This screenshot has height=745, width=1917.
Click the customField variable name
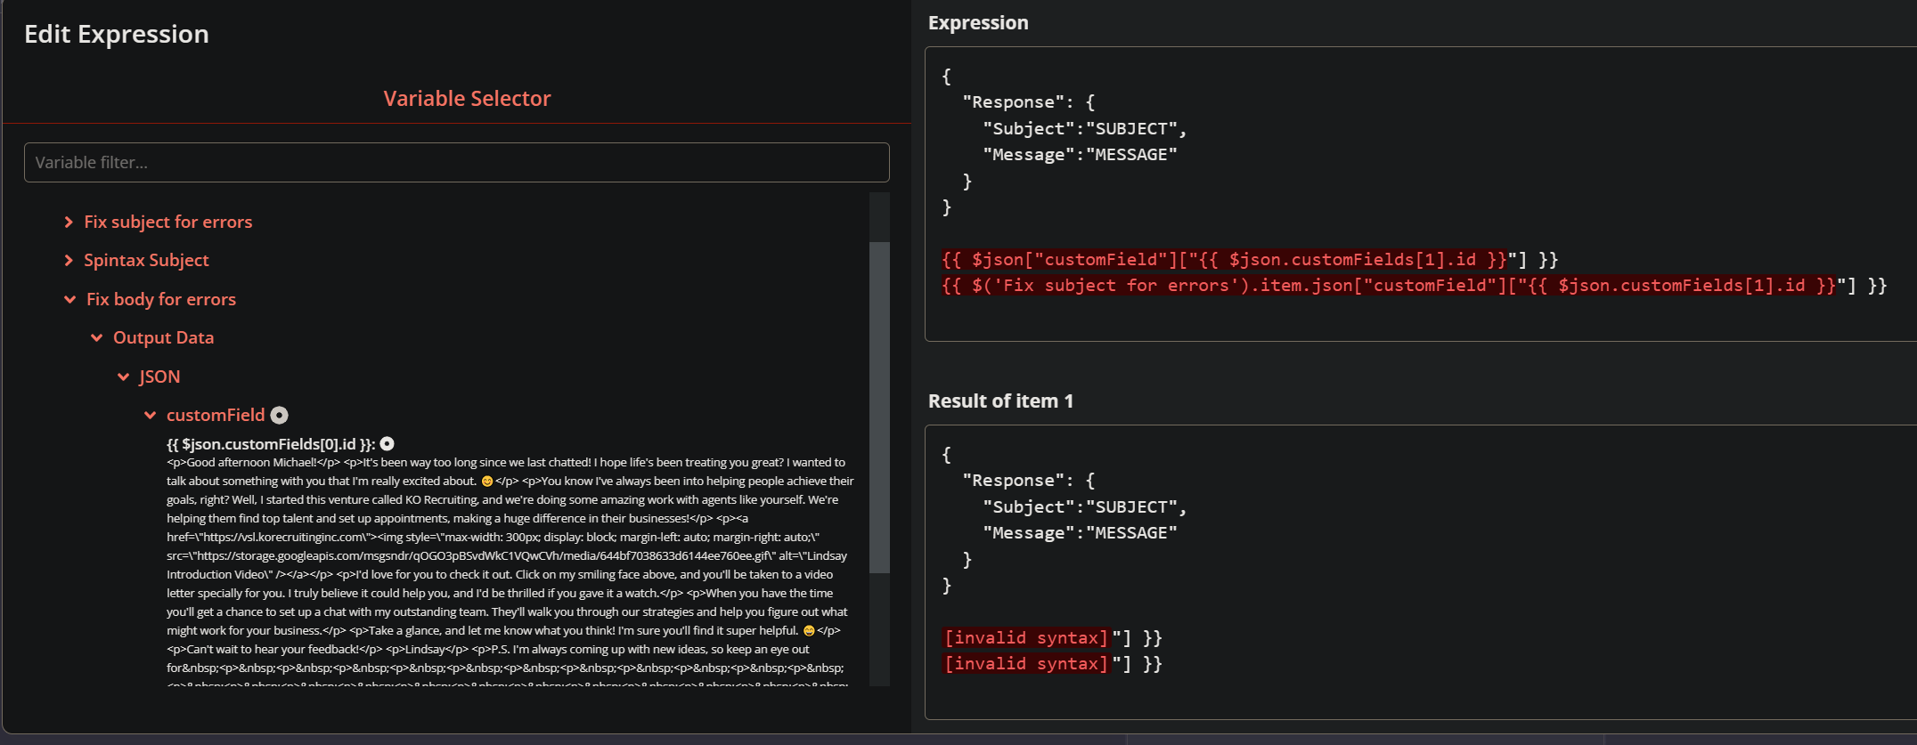215,416
